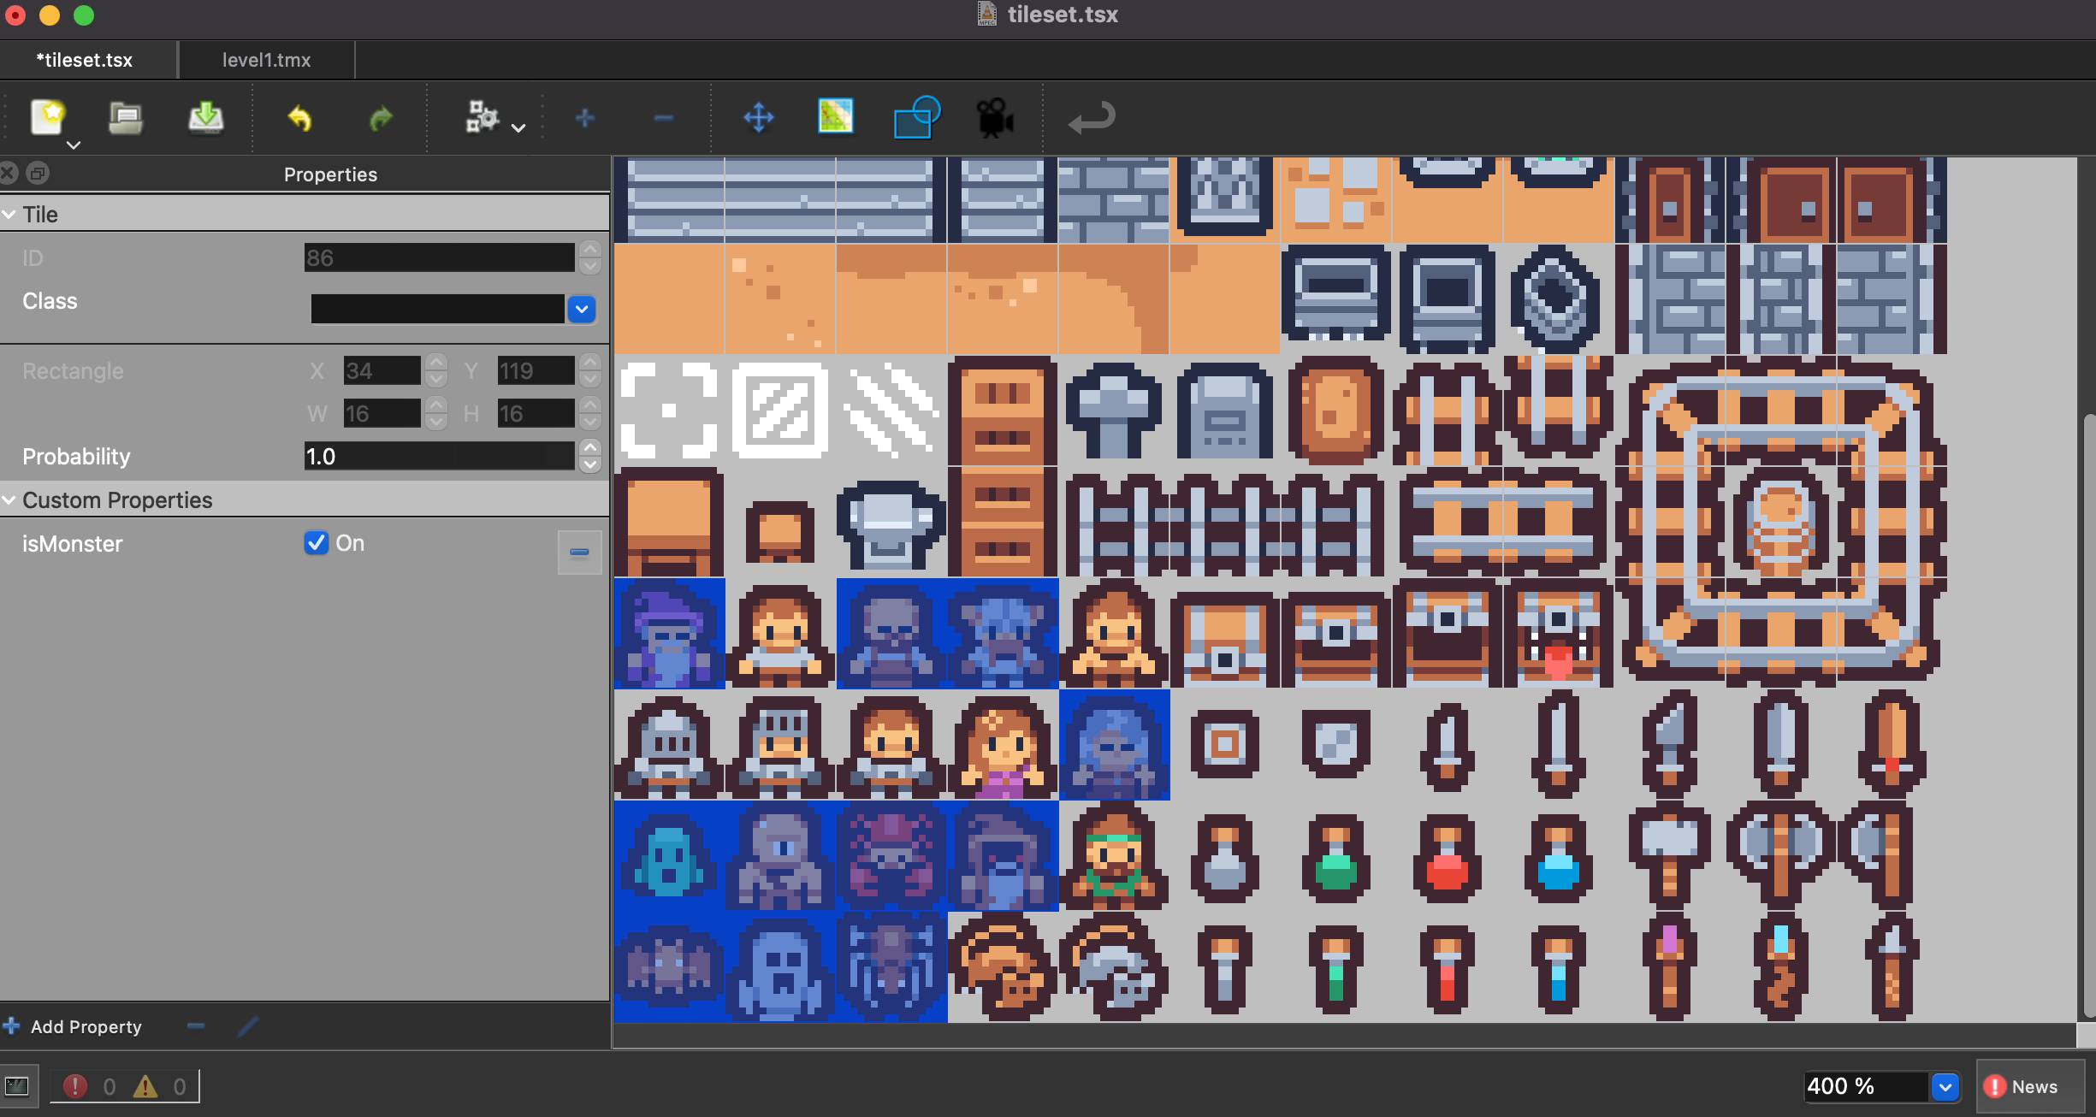Click the warning count icon in status bar

145,1086
